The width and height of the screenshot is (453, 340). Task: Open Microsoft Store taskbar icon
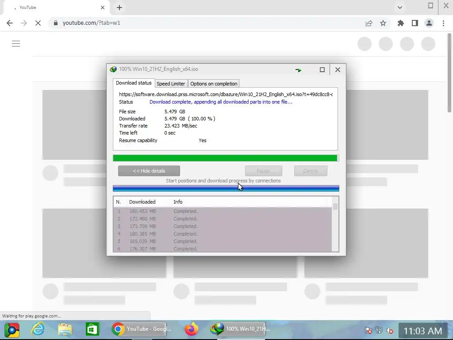92,329
